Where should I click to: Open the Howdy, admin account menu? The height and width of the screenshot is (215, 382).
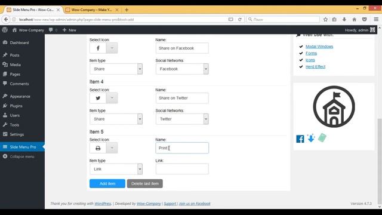[360, 30]
